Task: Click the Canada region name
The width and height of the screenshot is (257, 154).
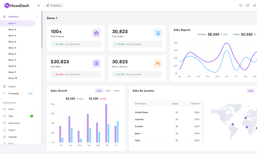Action: (x=139, y=126)
